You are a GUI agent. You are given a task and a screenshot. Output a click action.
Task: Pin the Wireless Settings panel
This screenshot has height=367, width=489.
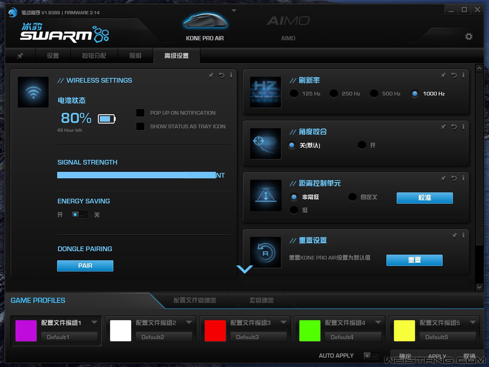pos(211,76)
